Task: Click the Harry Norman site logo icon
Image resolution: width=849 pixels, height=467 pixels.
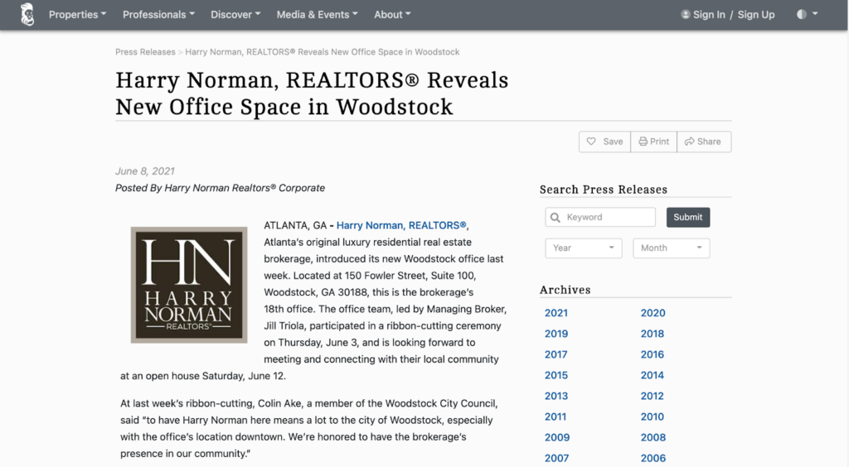Action: tap(27, 15)
